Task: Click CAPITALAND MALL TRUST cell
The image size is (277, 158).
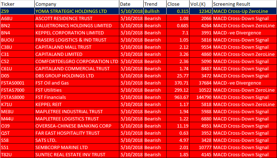Action: (x=77, y=47)
